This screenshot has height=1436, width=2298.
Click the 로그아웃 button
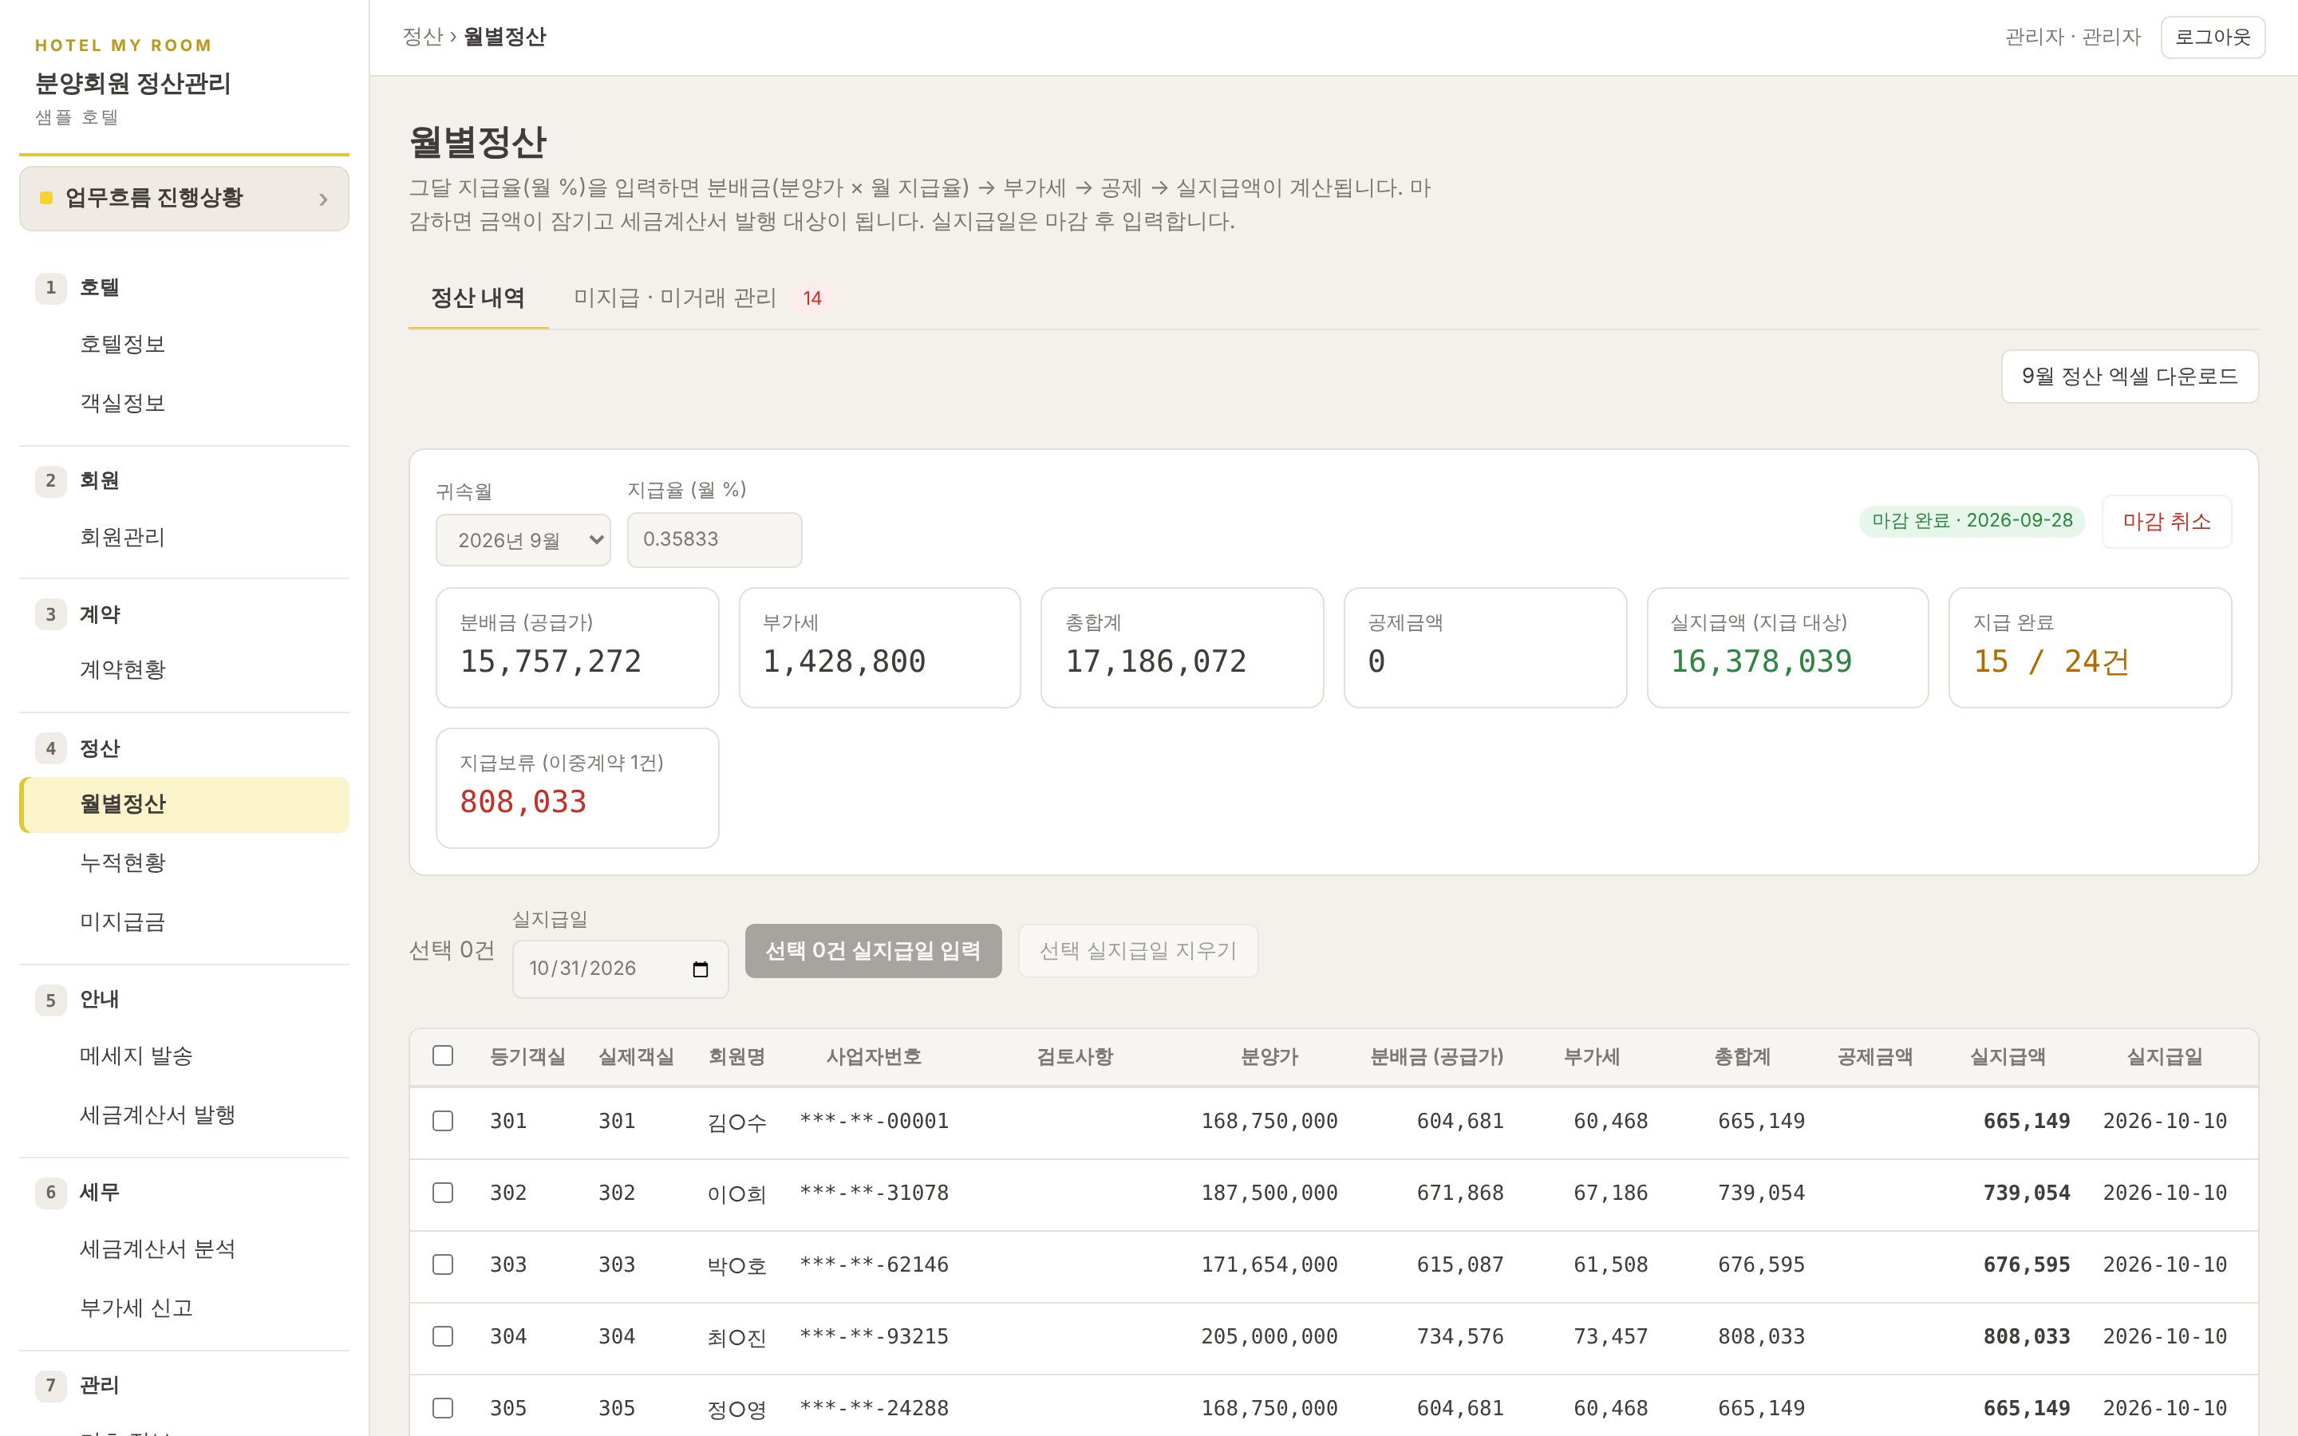[x=2213, y=37]
